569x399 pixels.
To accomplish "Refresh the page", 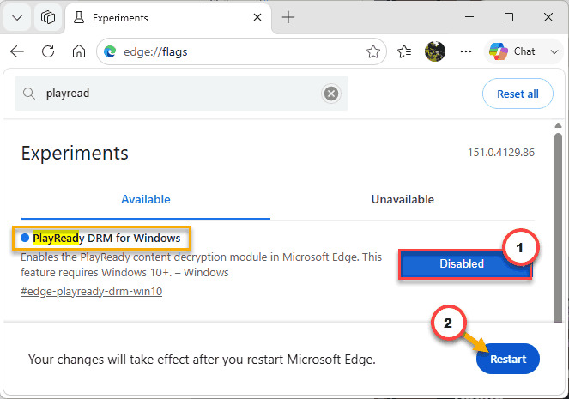I will tap(48, 51).
